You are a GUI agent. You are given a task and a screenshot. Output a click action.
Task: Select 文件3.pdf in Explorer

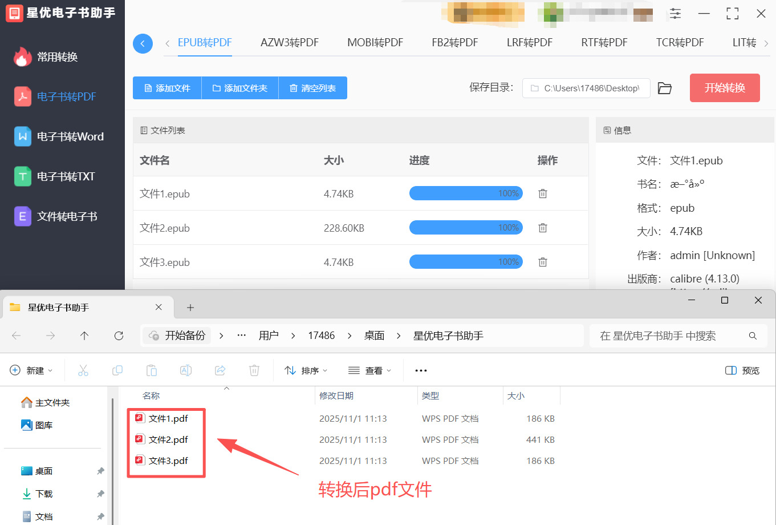(x=168, y=461)
